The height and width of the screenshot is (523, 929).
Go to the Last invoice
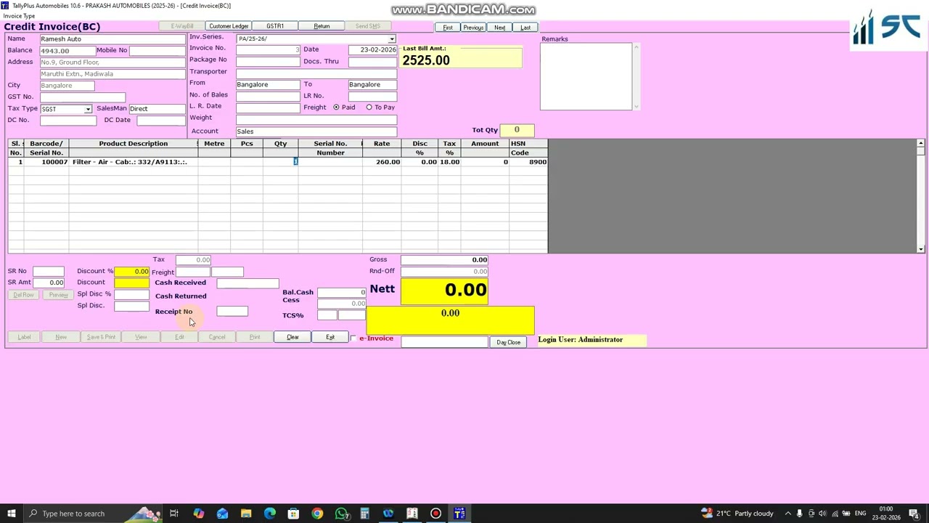coord(525,28)
